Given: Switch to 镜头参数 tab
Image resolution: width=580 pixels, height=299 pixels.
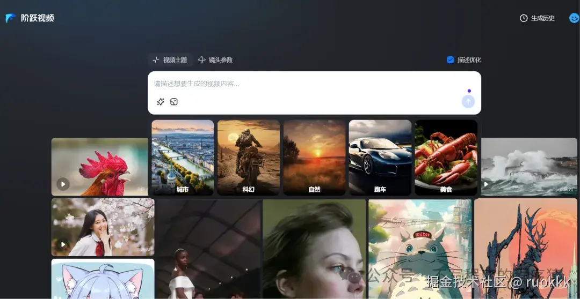Looking at the screenshot, I should tap(215, 60).
